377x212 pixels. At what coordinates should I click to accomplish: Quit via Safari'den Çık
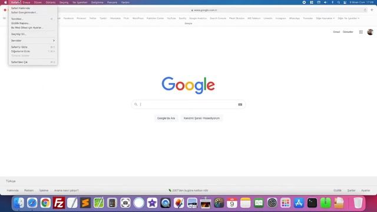coord(33,62)
